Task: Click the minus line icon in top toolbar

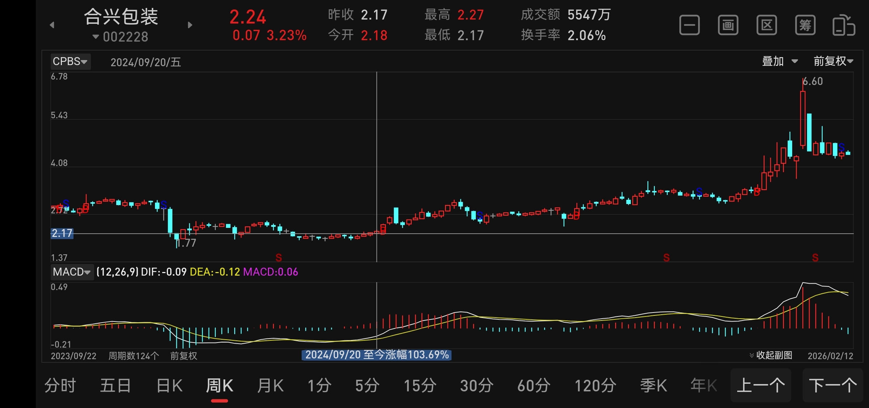Action: (x=689, y=25)
